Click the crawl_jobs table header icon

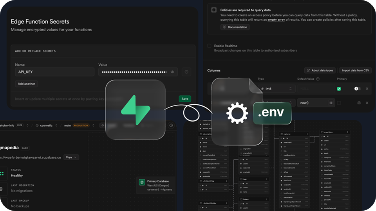pyautogui.click(x=322, y=132)
